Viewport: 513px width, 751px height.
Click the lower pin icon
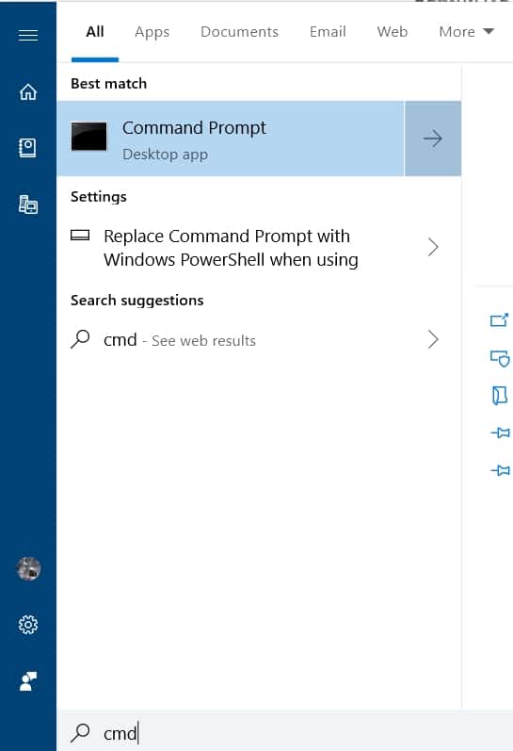(500, 470)
